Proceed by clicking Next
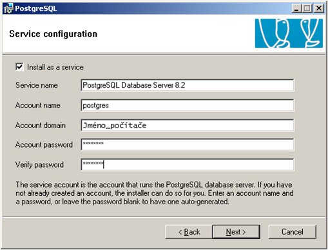328x250 pixels. click(236, 232)
